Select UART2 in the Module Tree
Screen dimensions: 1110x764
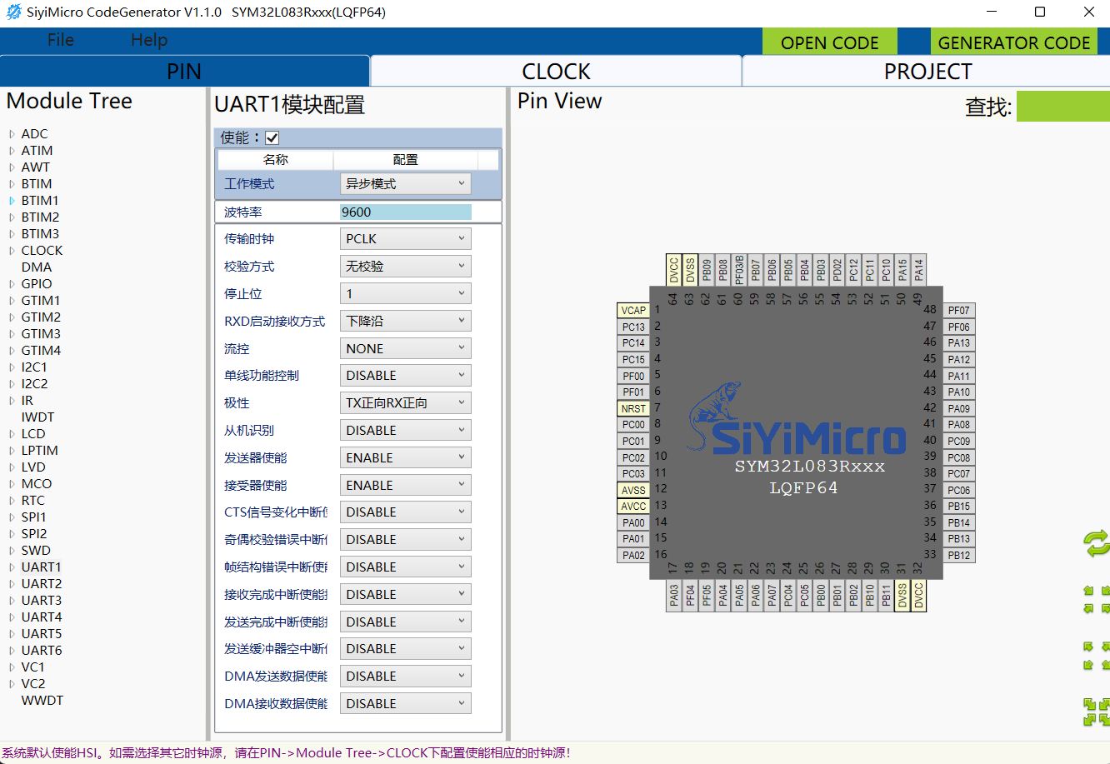pyautogui.click(x=42, y=583)
